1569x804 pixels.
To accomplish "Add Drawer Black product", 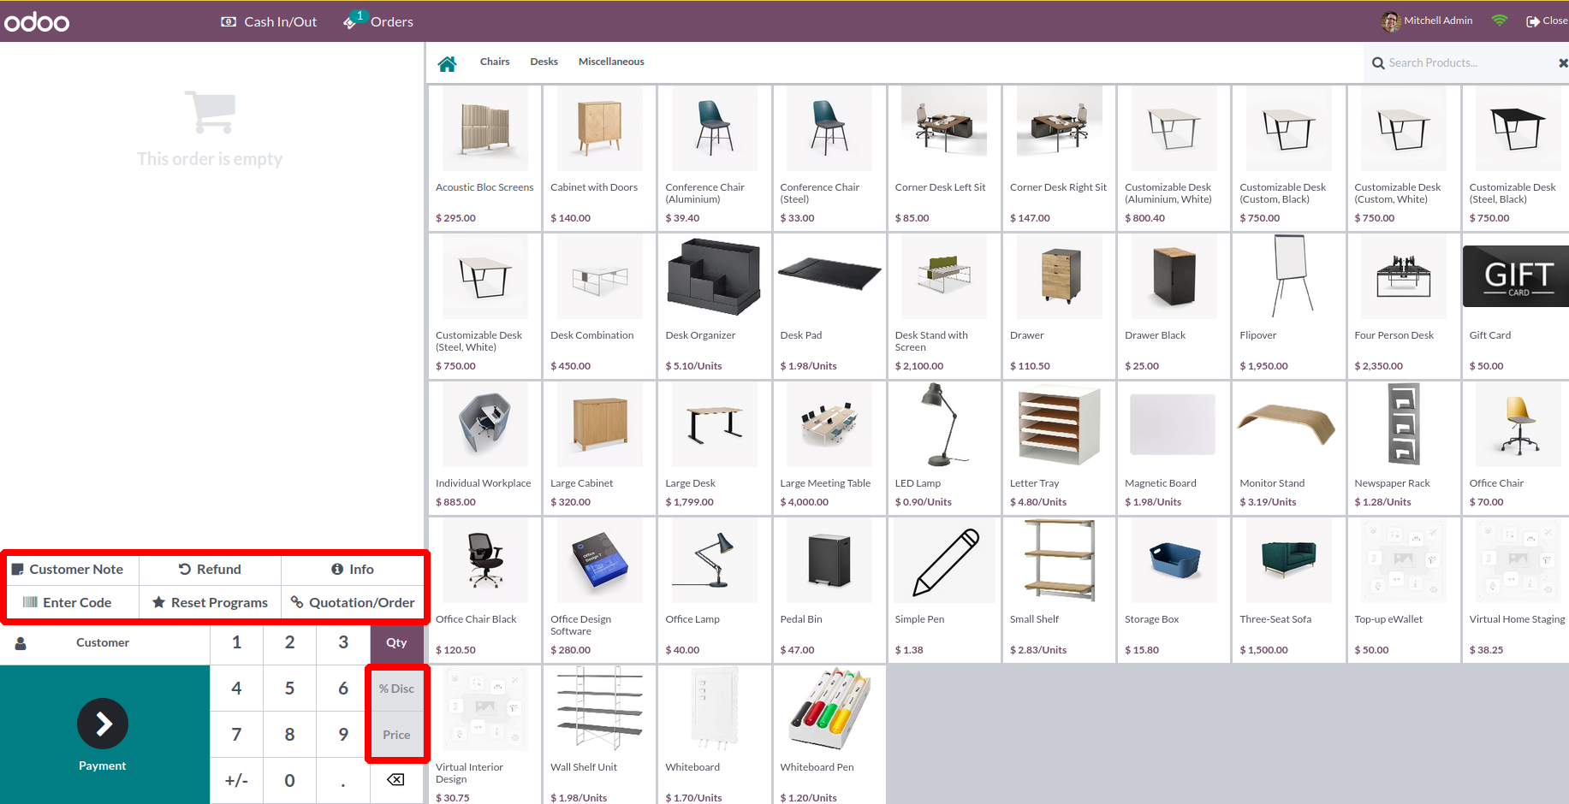I will [1174, 306].
